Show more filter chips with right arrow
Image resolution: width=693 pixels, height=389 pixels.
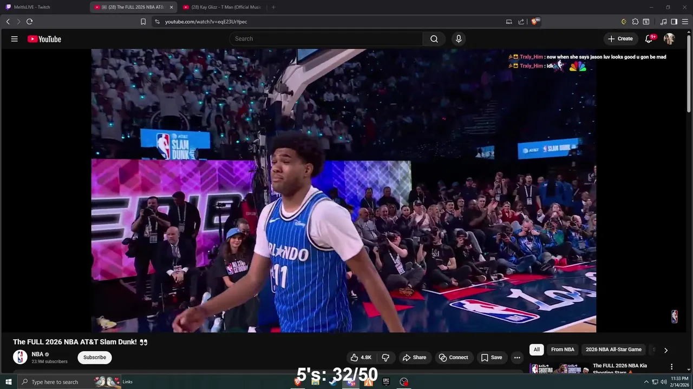click(666, 350)
